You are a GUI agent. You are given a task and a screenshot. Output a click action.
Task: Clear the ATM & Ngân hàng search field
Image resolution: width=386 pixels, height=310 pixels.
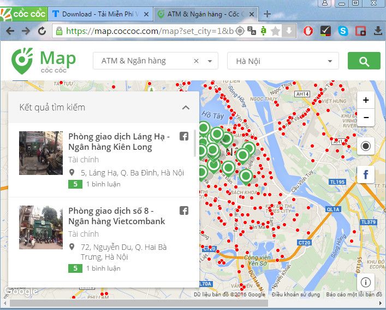coord(197,61)
